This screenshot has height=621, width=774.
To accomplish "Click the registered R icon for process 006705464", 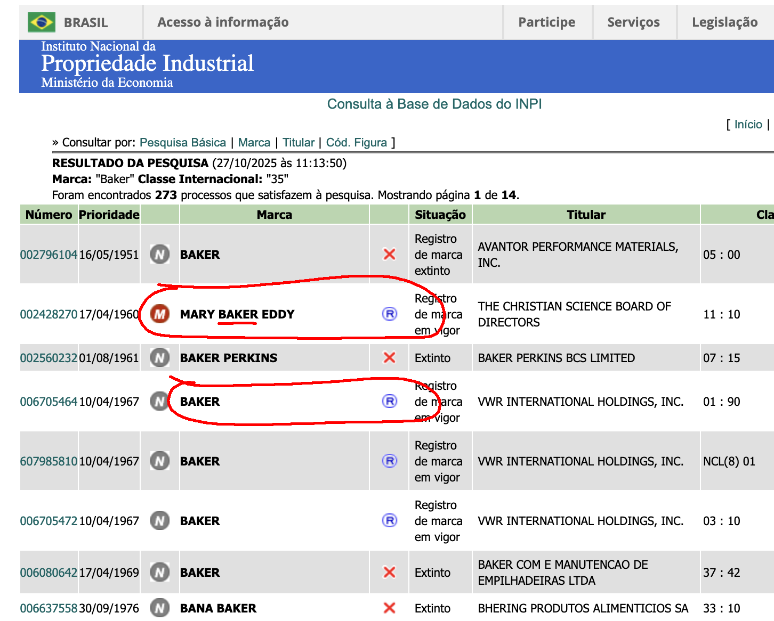I will (390, 402).
